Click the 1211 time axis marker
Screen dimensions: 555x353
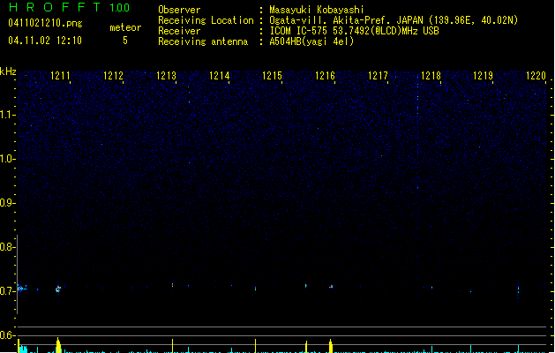60,75
